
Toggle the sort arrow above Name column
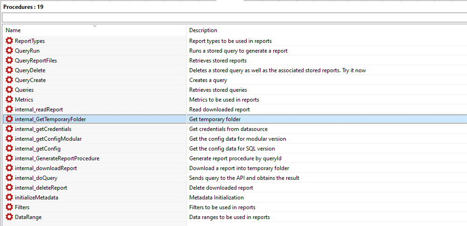[x=95, y=26]
